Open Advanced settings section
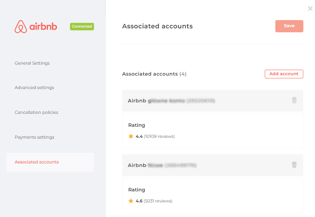The height and width of the screenshot is (217, 315). click(x=34, y=87)
